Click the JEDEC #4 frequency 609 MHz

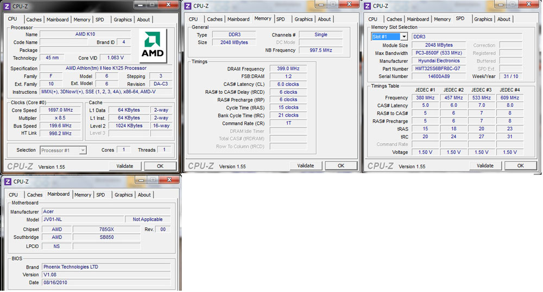coord(510,98)
